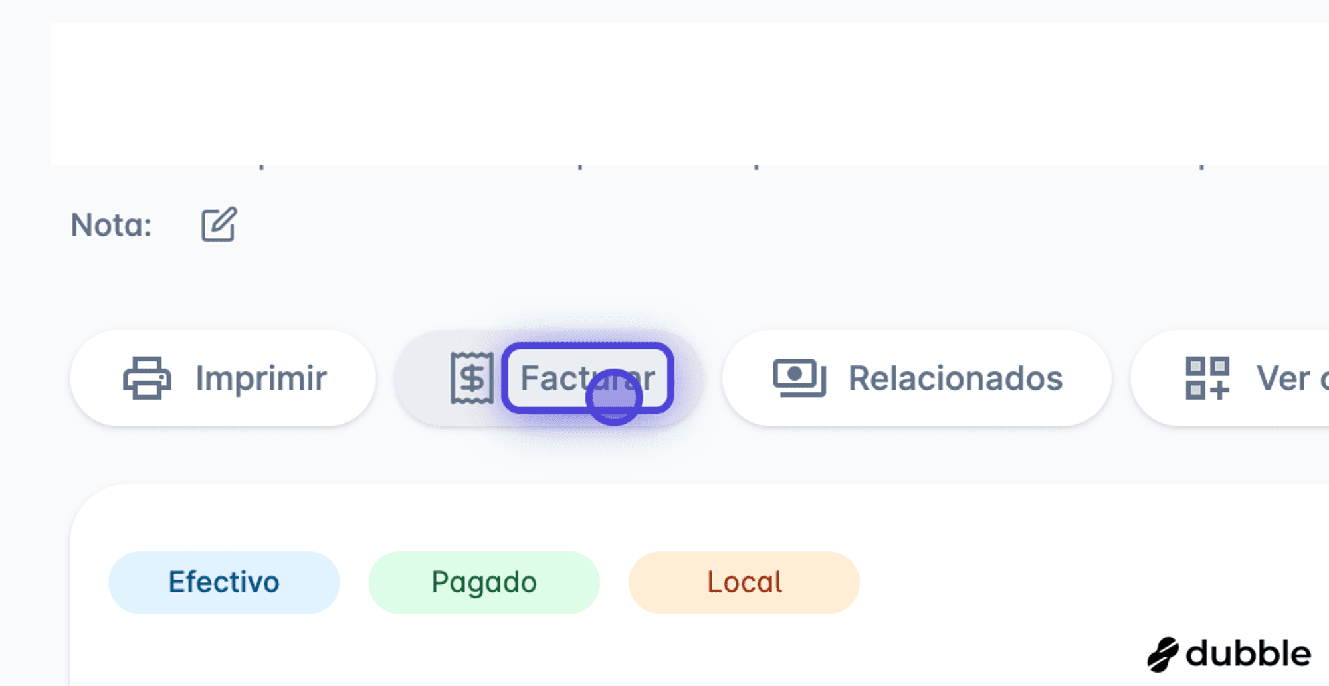Click the grid-plus icon next to Ver
The image size is (1329, 686).
tap(1207, 378)
